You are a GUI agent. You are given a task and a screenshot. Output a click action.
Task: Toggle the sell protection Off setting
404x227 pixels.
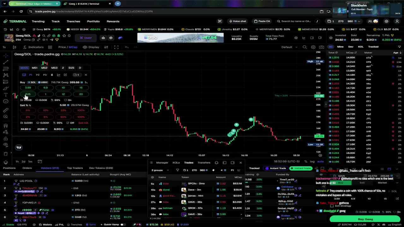click(70, 123)
